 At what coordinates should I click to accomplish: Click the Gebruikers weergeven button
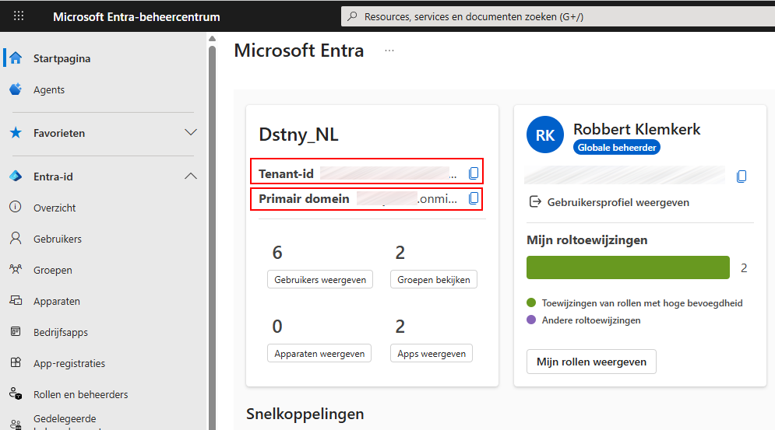pos(320,279)
